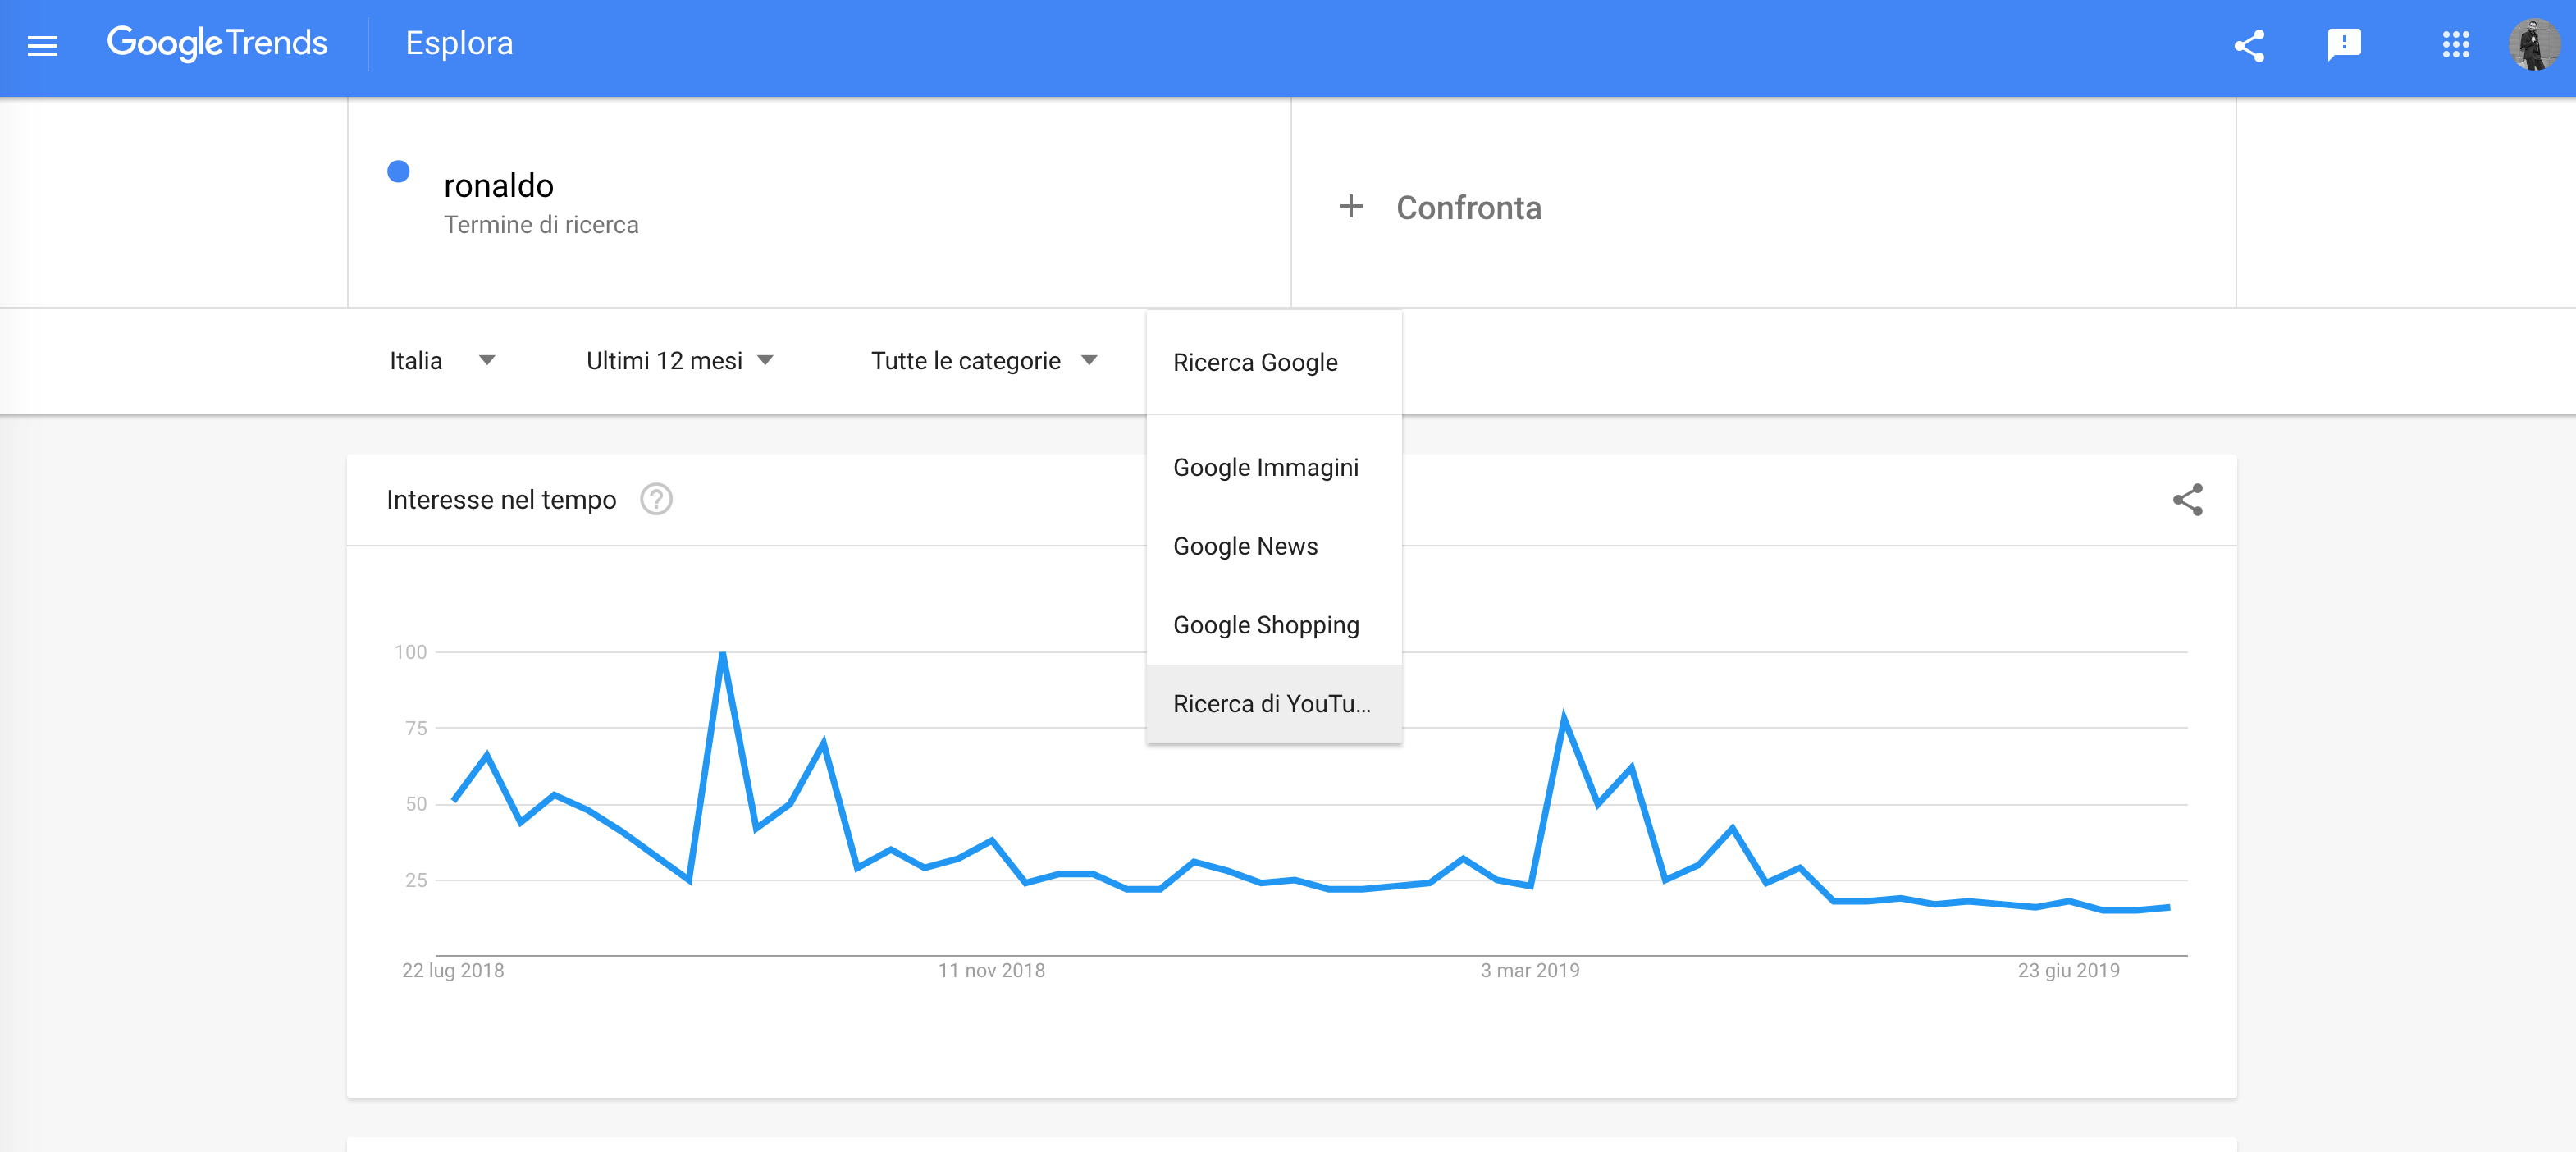Choose Google Immagini option
The image size is (2576, 1152).
(x=1265, y=467)
